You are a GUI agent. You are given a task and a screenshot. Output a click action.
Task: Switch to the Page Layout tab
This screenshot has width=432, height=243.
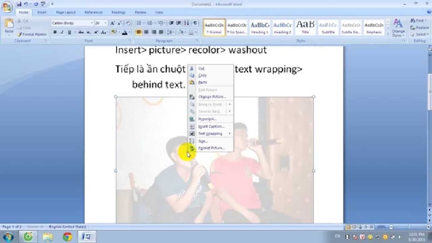click(66, 12)
